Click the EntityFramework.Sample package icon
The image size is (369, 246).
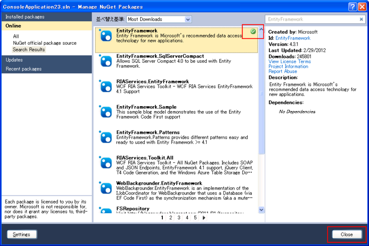pyautogui.click(x=106, y=112)
